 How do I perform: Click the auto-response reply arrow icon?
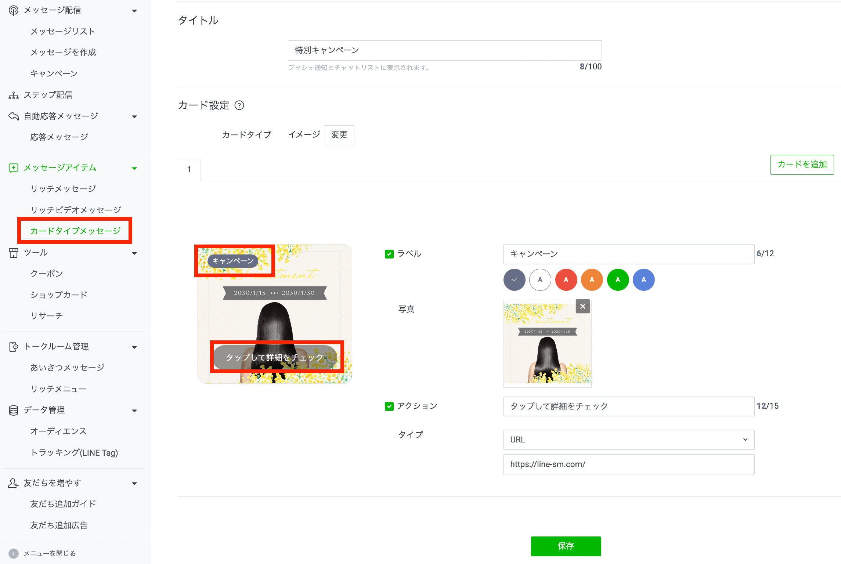13,116
